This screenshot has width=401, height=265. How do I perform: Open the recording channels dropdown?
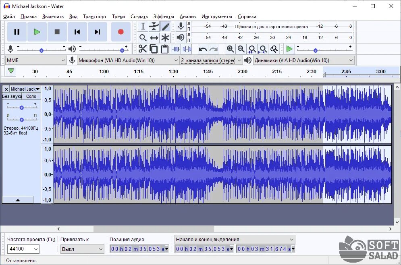(211, 60)
